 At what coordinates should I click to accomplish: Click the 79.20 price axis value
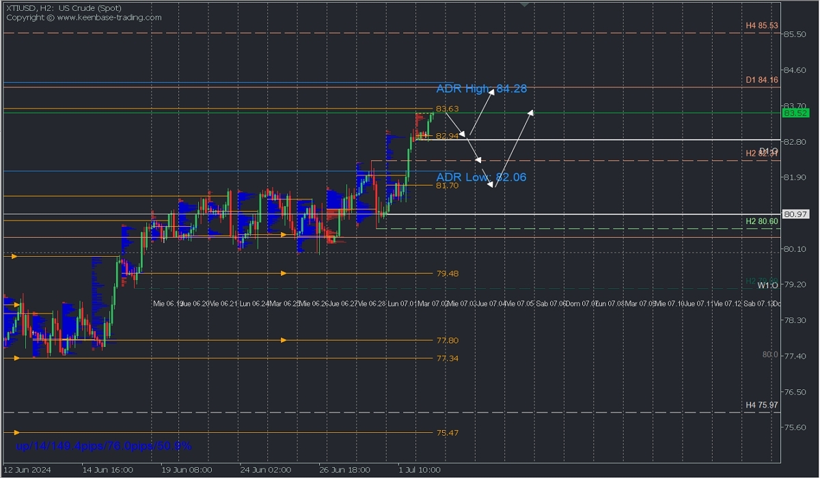point(796,285)
